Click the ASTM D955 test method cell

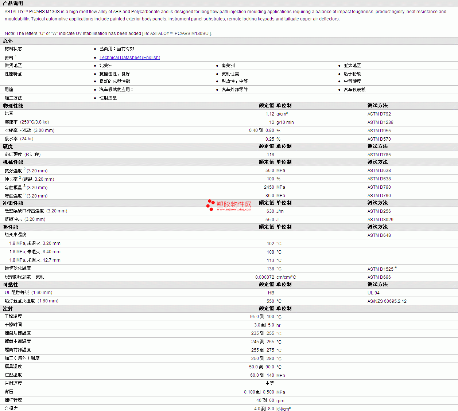379,131
